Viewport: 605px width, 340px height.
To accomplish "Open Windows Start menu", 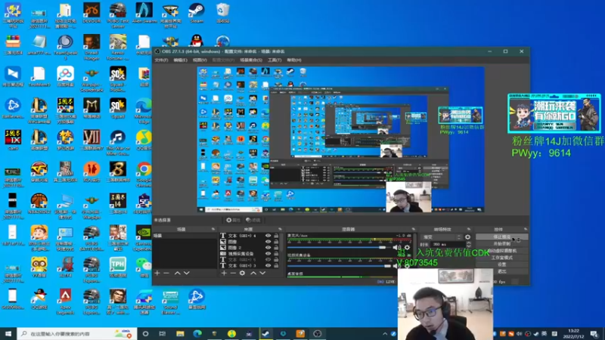I will [8, 333].
